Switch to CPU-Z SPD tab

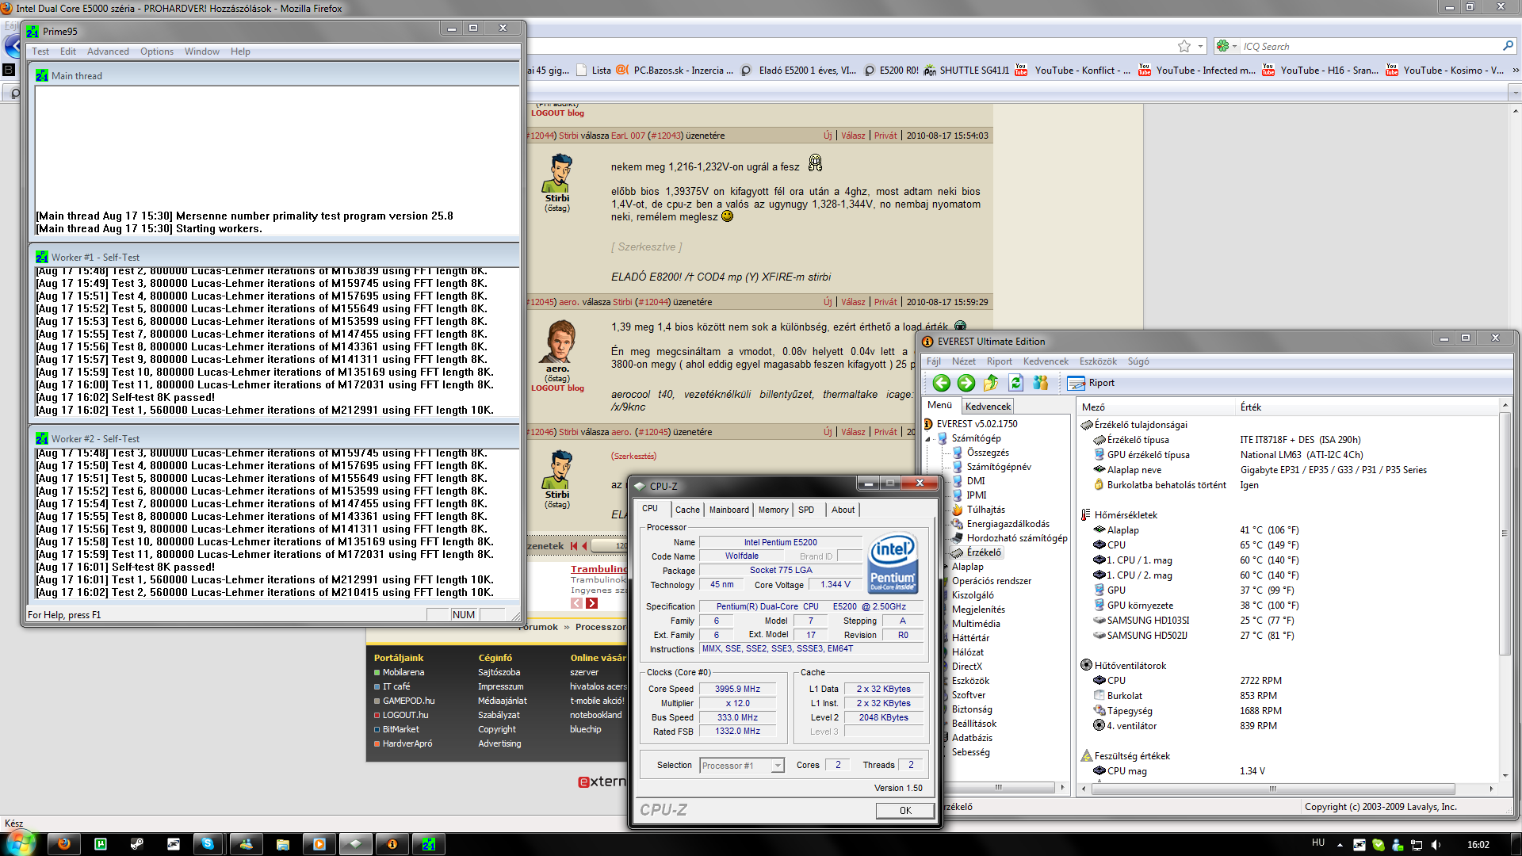point(806,510)
